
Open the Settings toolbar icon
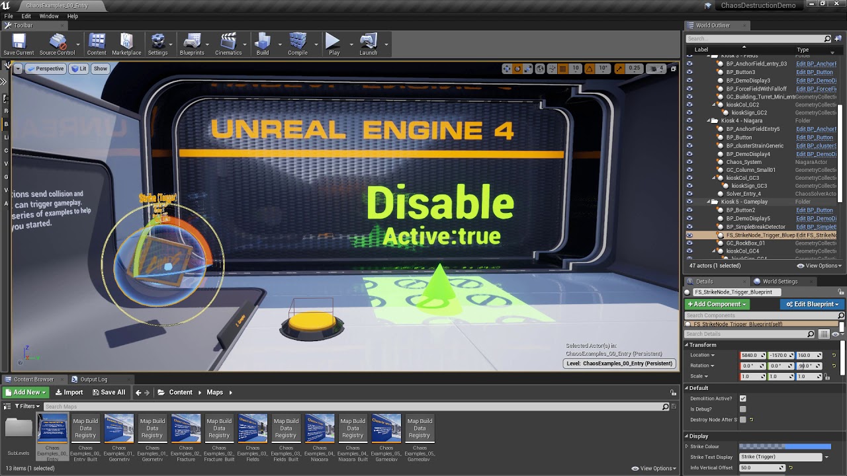(157, 44)
